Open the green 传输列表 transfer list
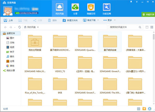 pyautogui.click(x=148, y=15)
